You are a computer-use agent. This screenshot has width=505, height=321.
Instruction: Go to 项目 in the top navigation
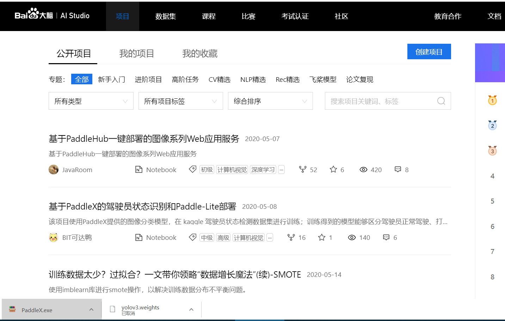(x=123, y=16)
